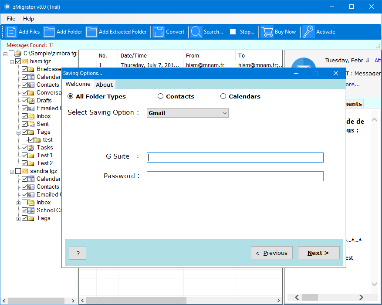
Task: Click the ? help button
Action: [78, 253]
